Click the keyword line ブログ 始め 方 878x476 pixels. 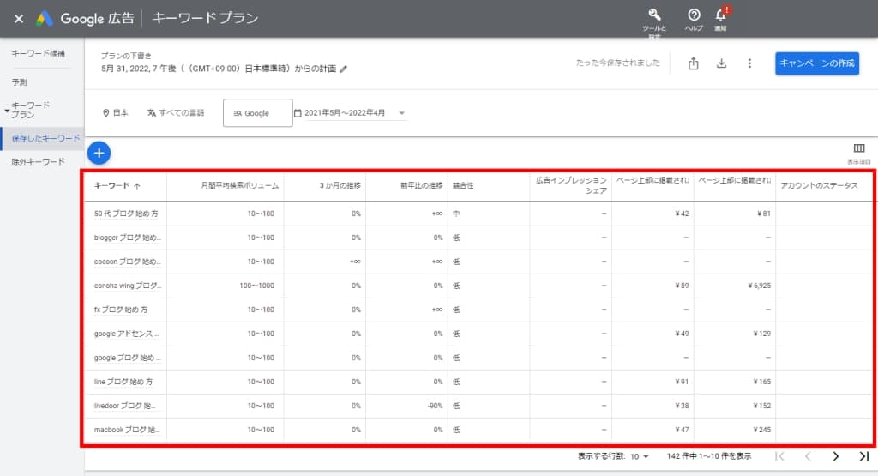(x=123, y=382)
